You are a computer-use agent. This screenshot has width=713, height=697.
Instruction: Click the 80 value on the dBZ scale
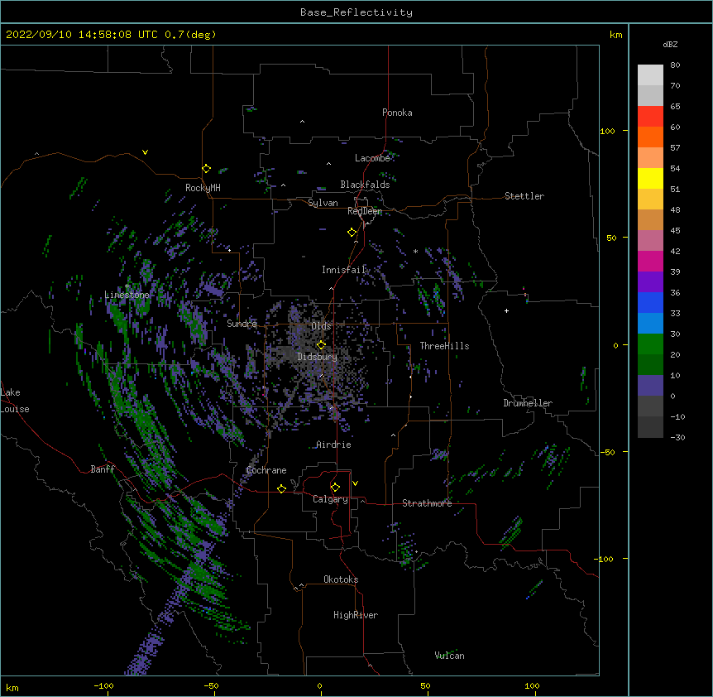pos(675,65)
